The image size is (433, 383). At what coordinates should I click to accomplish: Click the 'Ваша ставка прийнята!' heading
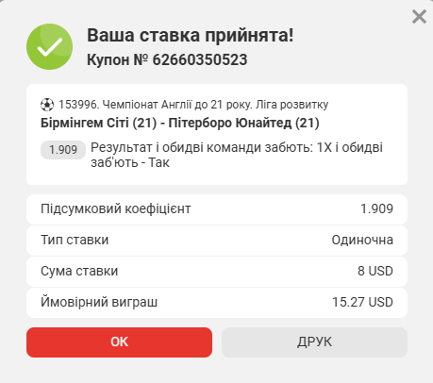[191, 35]
